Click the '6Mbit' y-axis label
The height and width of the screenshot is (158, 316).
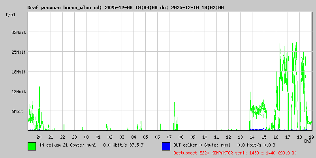(17, 111)
